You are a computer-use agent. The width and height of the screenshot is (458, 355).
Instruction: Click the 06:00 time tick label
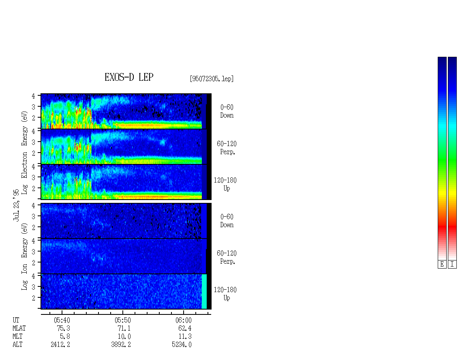pos(184,320)
